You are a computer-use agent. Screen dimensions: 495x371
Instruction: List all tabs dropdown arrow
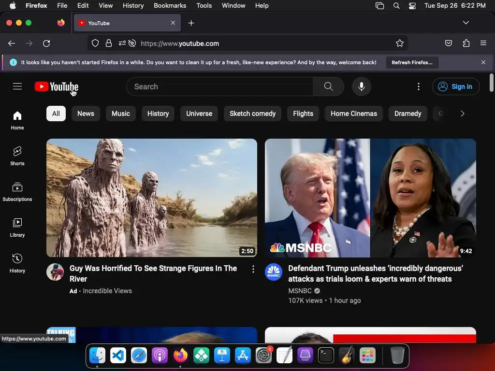tap(466, 23)
